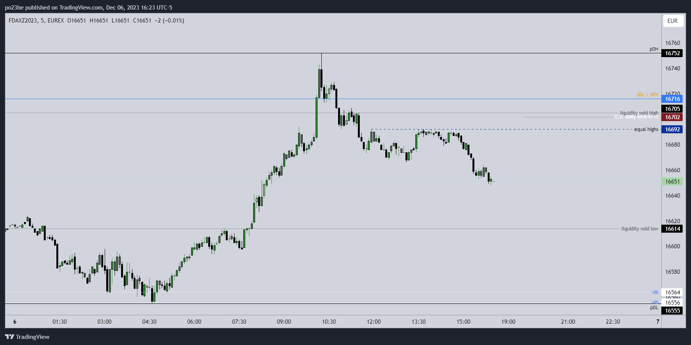Screen dimensions: 691x345
Task: Click the white 16564 price tag
Action: (x=672, y=292)
